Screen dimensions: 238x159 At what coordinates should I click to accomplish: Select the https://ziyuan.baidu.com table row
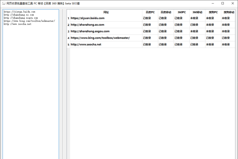[88, 18]
